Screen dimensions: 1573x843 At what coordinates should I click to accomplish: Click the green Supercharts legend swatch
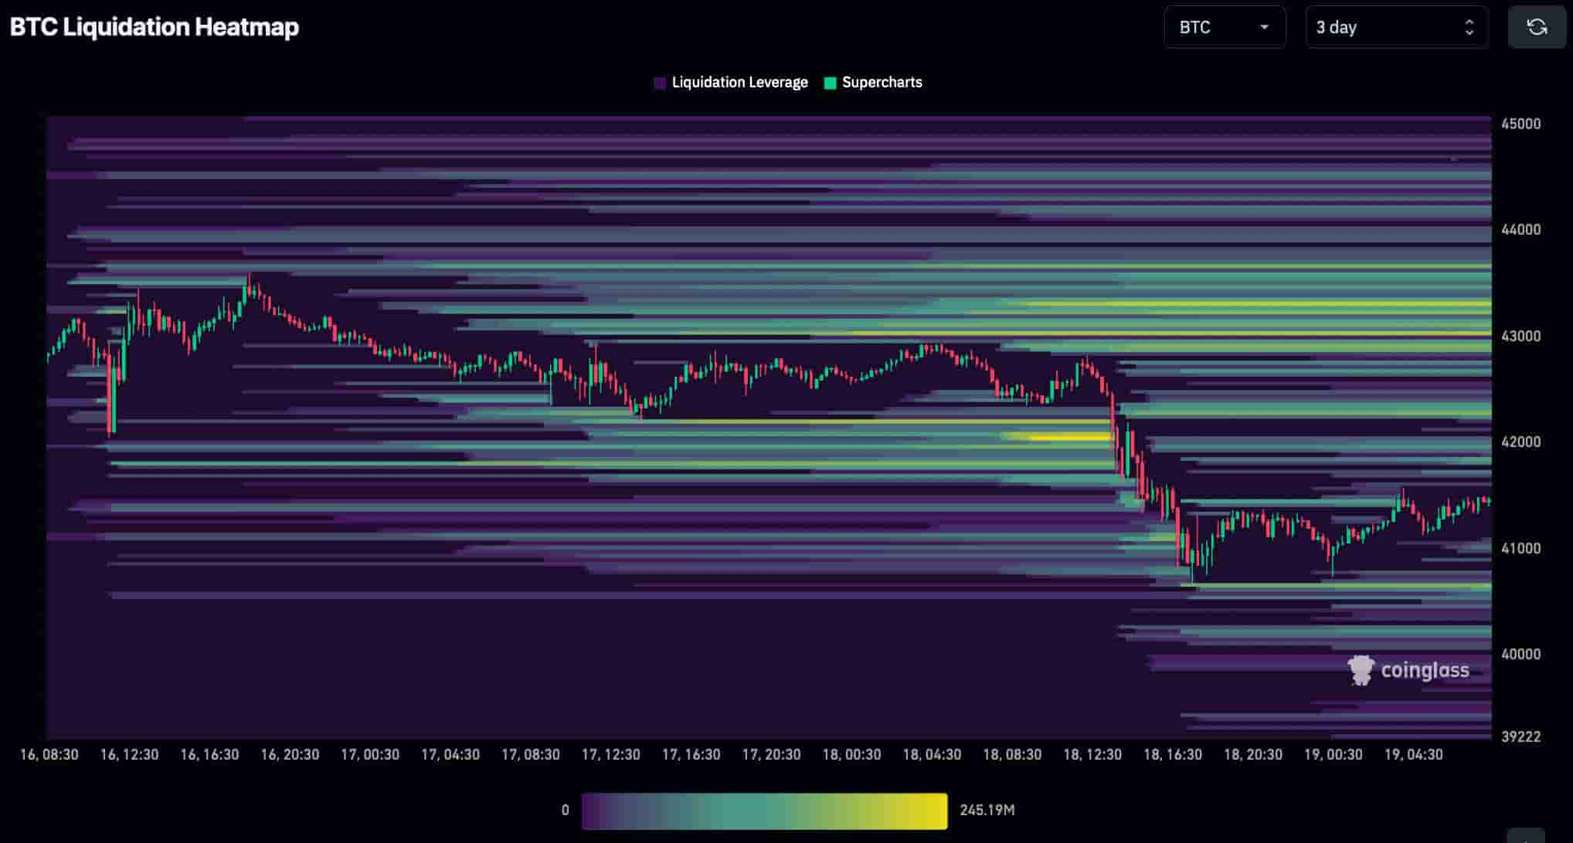(830, 83)
